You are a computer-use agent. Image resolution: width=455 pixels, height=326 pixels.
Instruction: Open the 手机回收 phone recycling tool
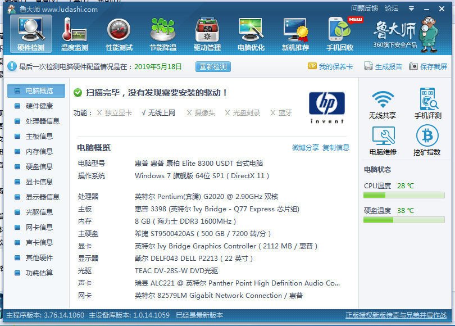pos(340,34)
